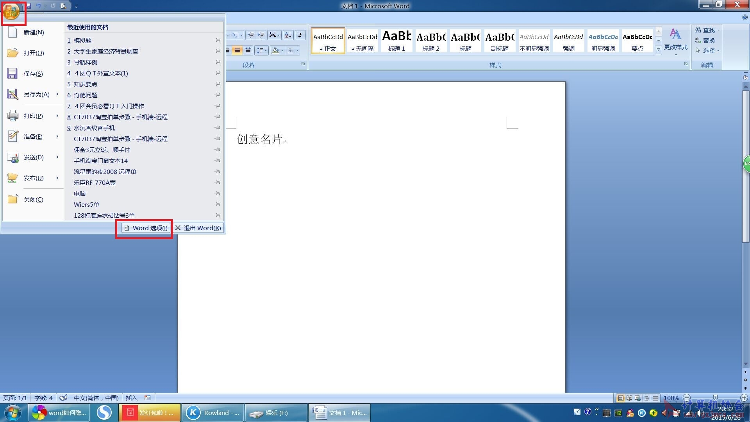Screen dimensions: 750x422
Task: Click the 更改样式 button
Action: pyautogui.click(x=676, y=41)
